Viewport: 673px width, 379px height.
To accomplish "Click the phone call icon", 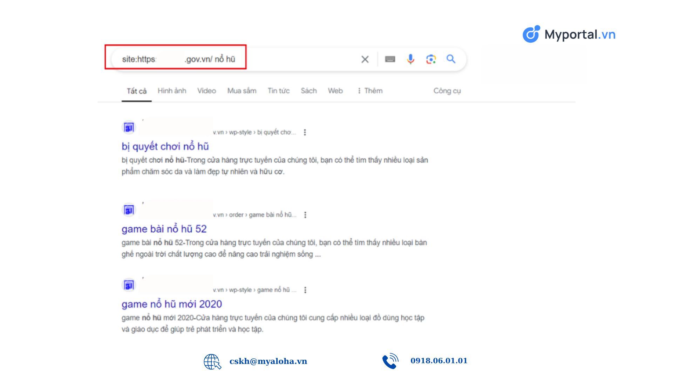I will click(390, 361).
